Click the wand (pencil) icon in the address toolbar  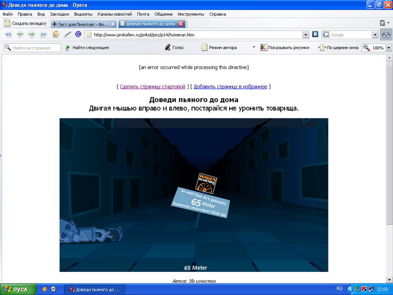point(67,34)
